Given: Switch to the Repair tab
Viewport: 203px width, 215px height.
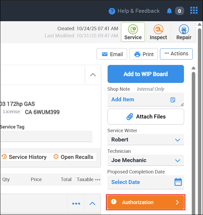Looking at the screenshot, I should 184,32.
